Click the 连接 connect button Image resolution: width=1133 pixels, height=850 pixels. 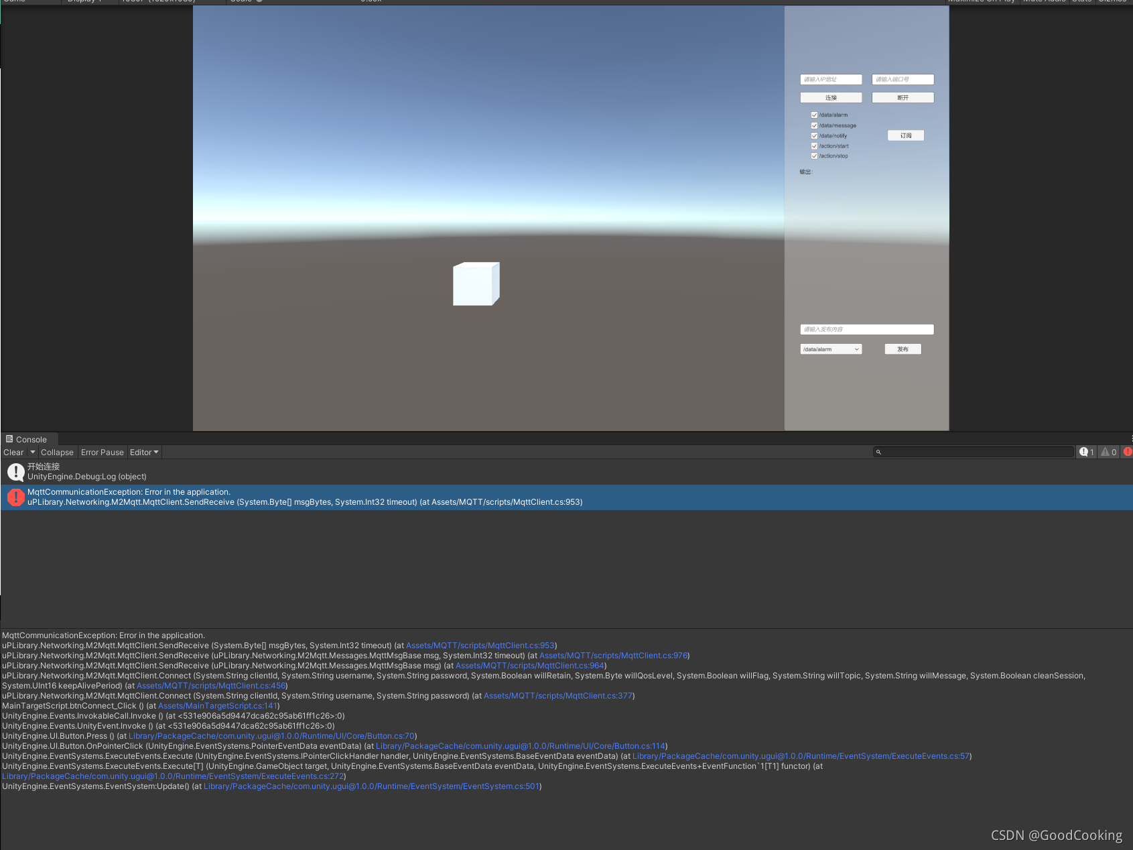tap(831, 98)
